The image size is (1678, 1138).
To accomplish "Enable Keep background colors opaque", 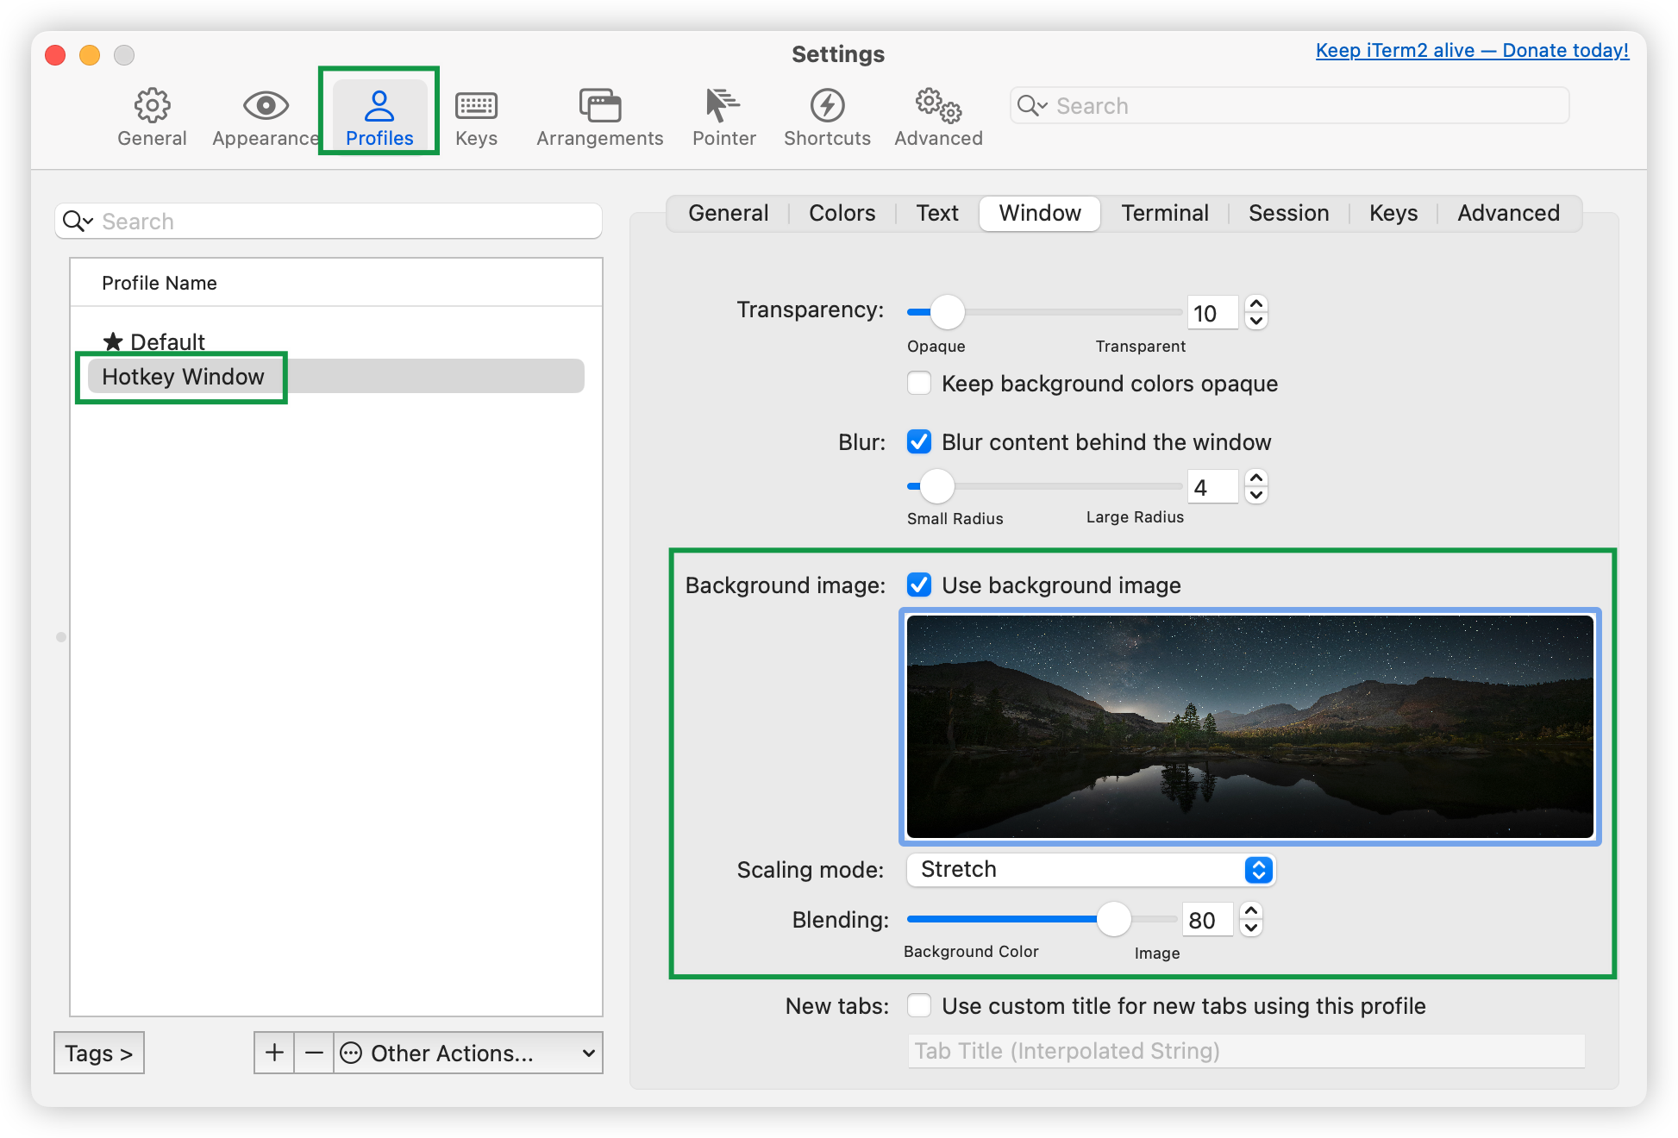I will pyautogui.click(x=919, y=383).
